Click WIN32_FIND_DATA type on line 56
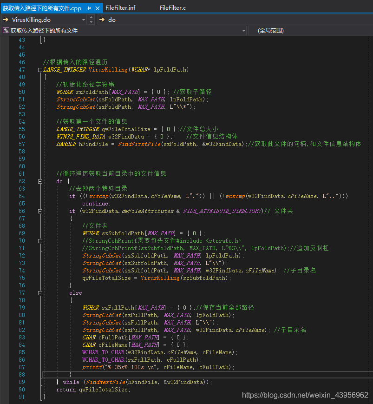Viewport: 373px width, 404px height. pos(80,137)
